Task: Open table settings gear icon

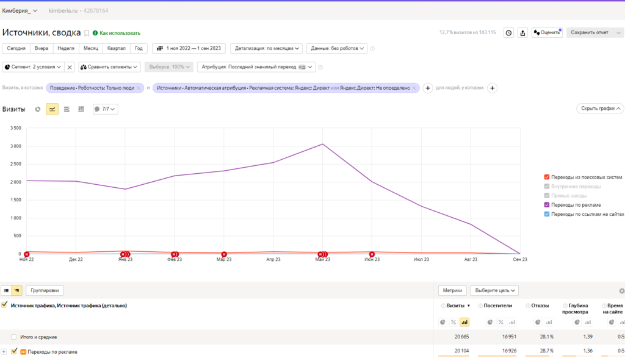Action: coord(621,291)
